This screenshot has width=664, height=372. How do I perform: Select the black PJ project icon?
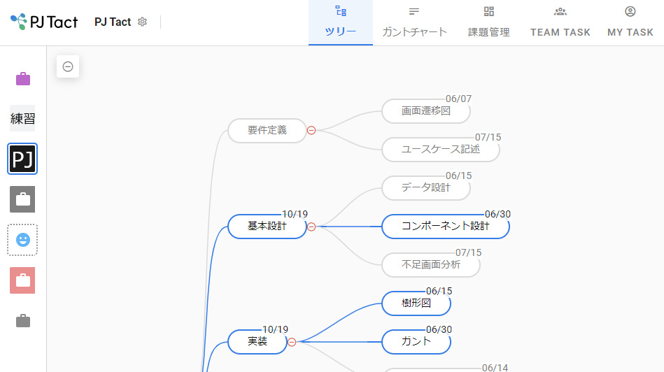click(22, 159)
